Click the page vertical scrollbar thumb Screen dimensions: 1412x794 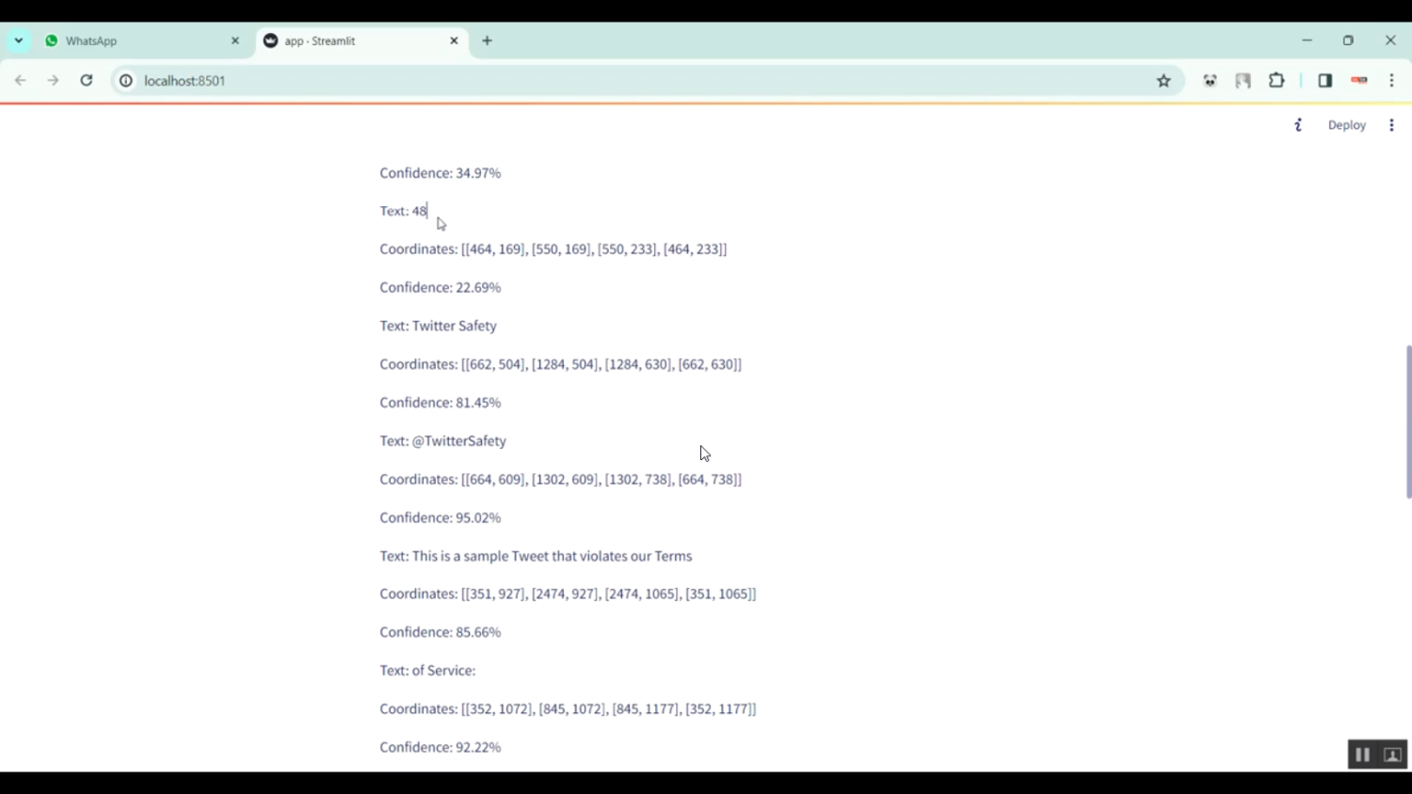[1408, 421]
